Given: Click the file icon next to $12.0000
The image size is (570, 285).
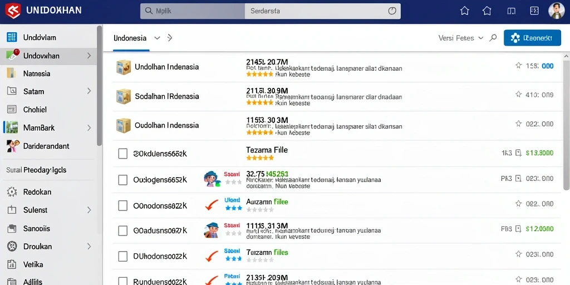Looking at the screenshot, I should [519, 229].
